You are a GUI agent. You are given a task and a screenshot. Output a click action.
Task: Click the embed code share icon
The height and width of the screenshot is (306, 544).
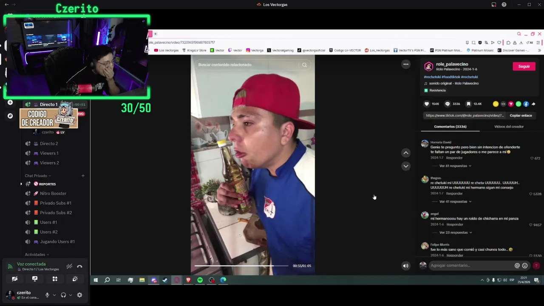[x=503, y=104]
